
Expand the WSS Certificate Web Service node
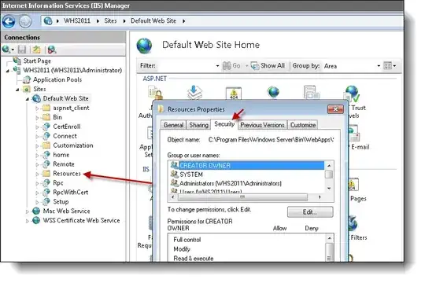coord(27,221)
